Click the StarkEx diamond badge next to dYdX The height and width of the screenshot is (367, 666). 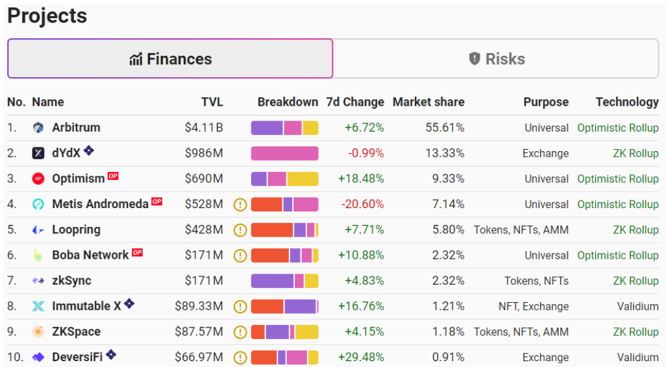pyautogui.click(x=88, y=150)
